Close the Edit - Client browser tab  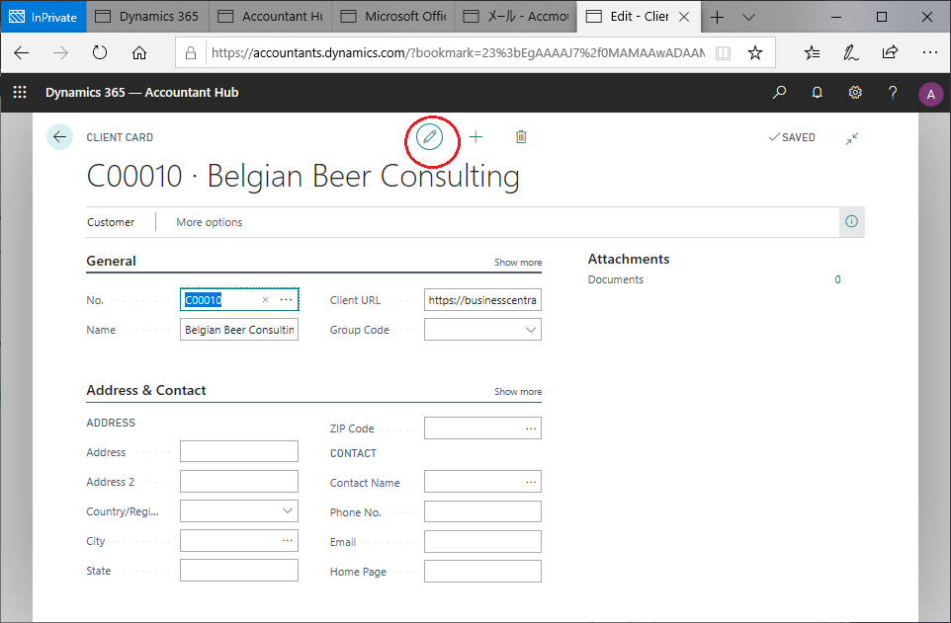(x=684, y=17)
